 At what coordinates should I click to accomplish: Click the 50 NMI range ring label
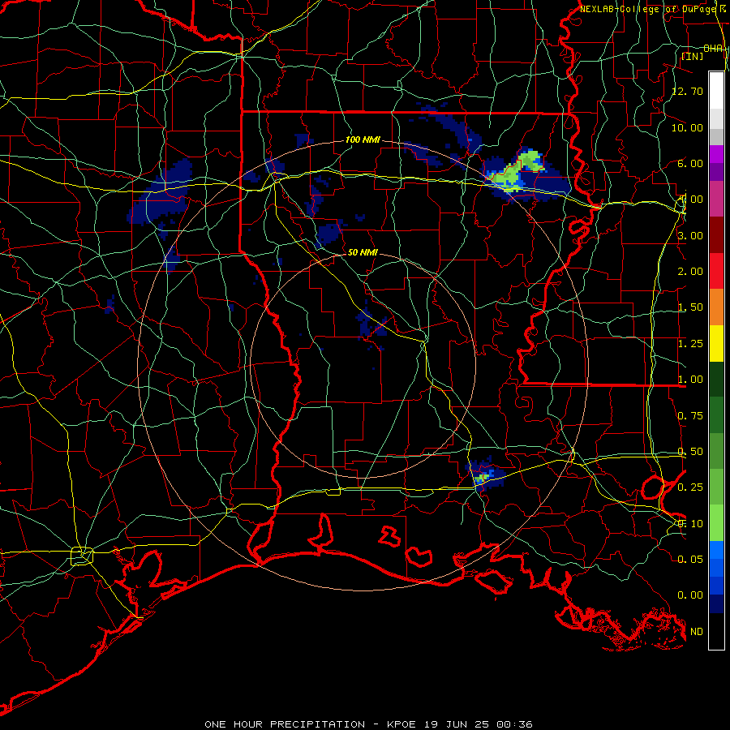(x=363, y=252)
